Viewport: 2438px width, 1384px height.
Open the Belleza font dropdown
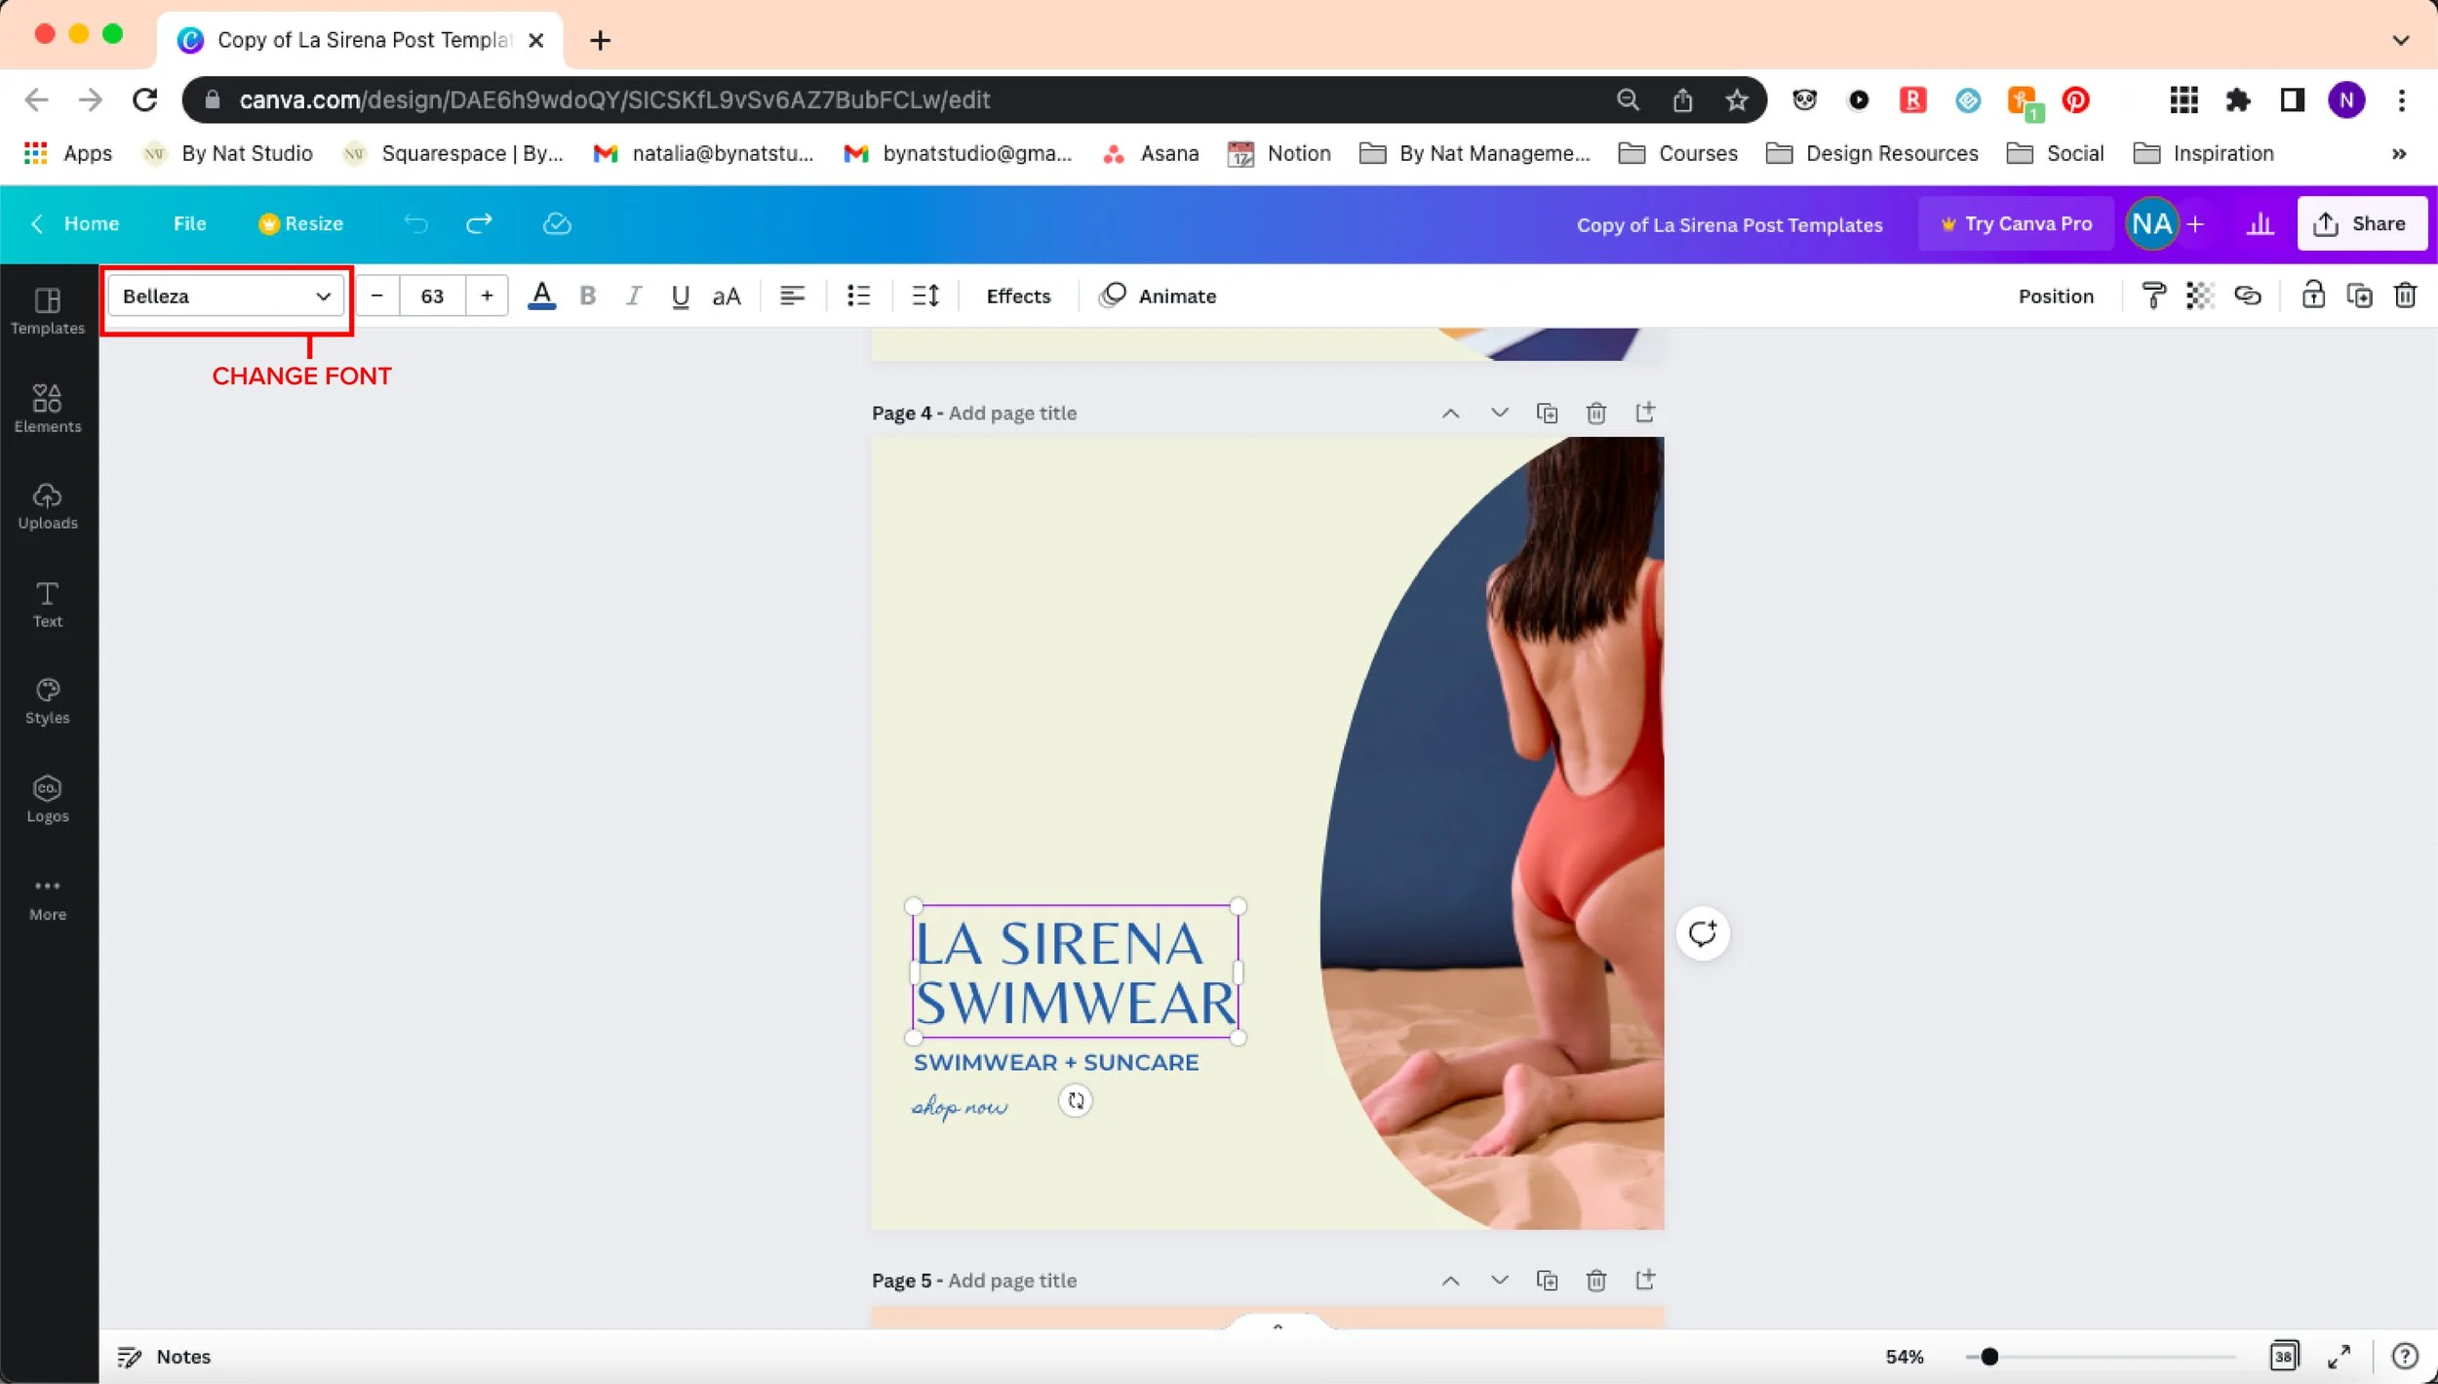(x=226, y=296)
